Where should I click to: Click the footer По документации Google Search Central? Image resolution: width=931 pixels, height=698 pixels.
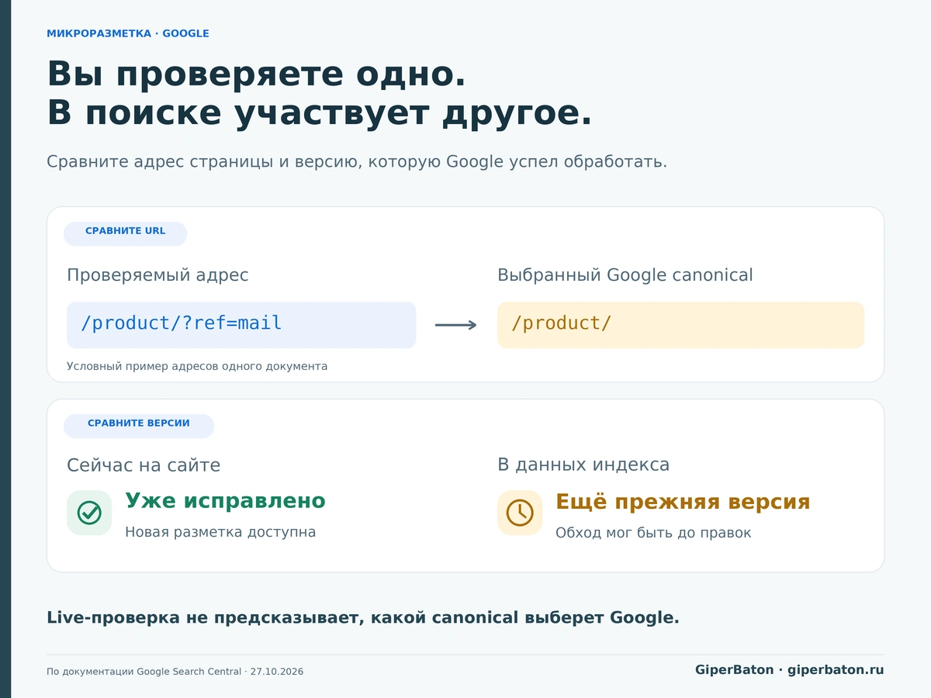175,672
